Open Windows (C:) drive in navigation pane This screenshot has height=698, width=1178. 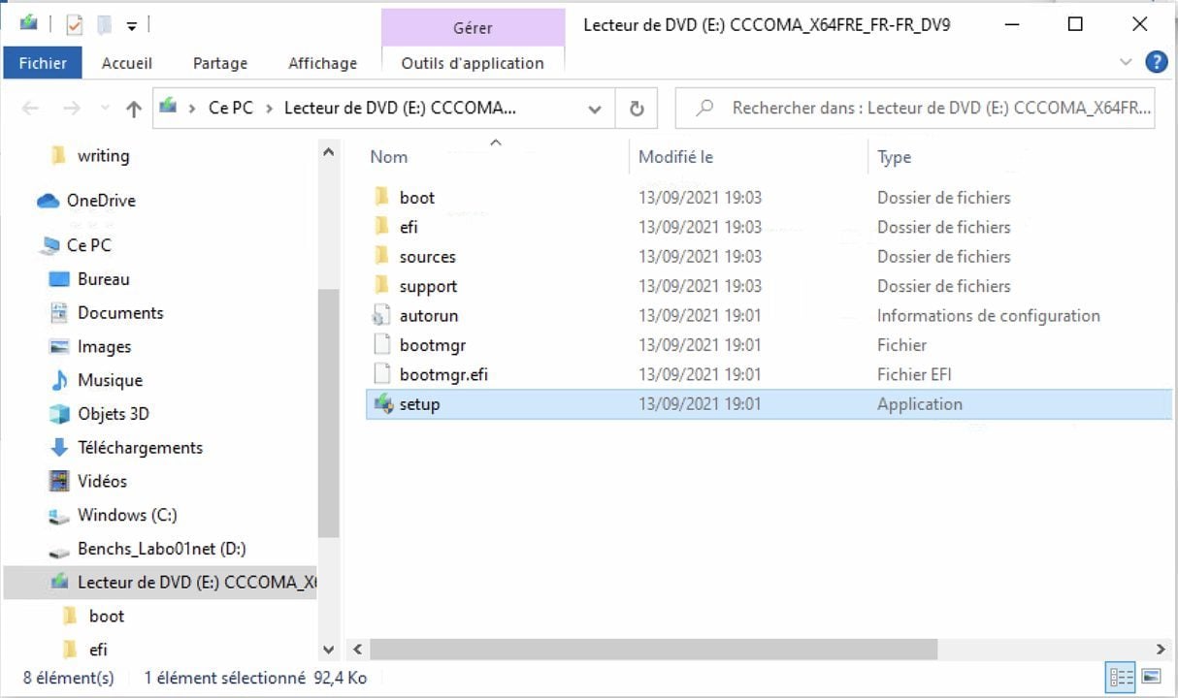pyautogui.click(x=127, y=515)
